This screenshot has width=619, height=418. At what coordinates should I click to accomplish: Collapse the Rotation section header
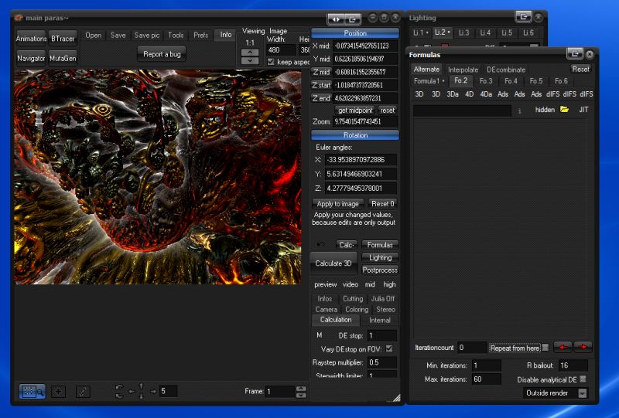tap(355, 135)
